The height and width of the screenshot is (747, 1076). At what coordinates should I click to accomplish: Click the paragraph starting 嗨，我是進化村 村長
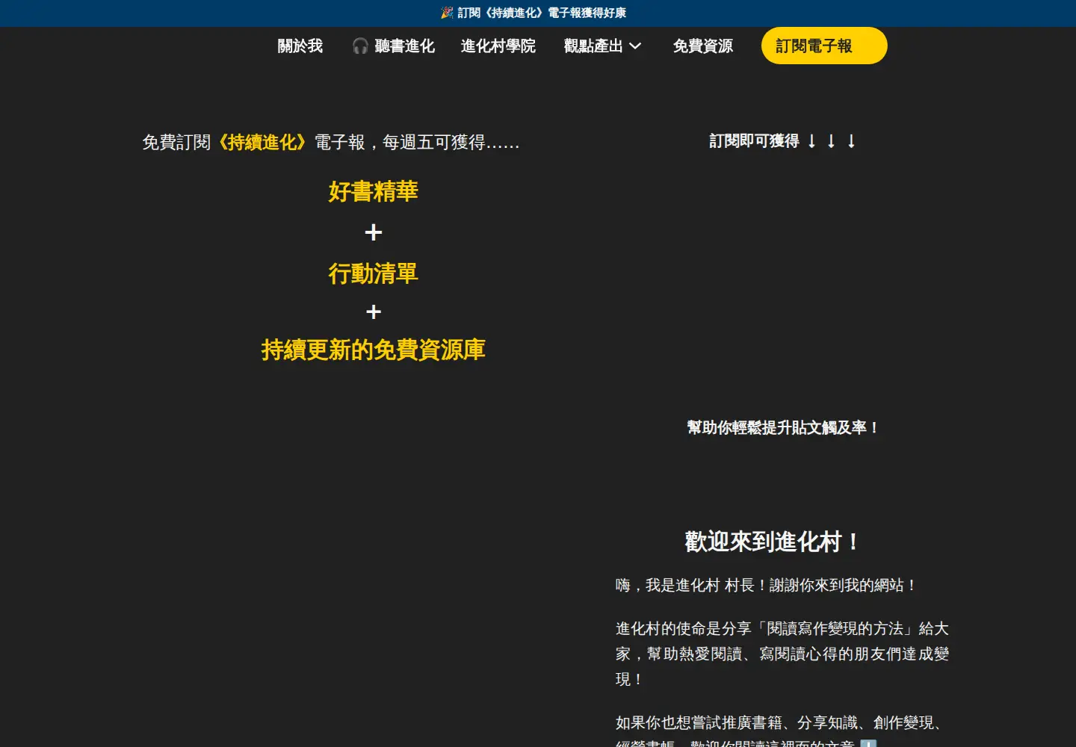click(x=767, y=585)
